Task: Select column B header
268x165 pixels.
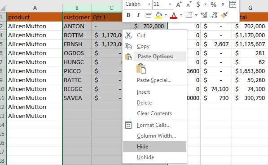Action: point(77,8)
